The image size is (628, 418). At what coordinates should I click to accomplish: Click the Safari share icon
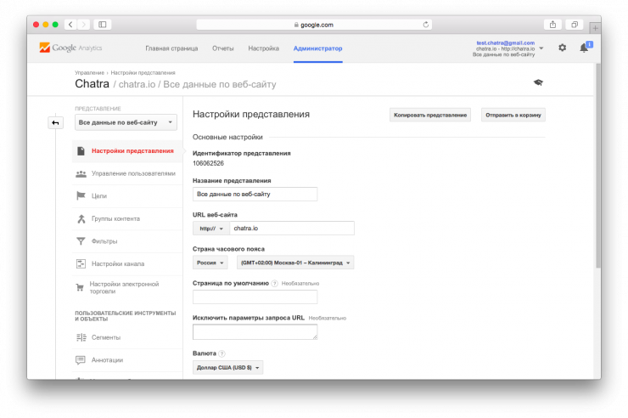coord(552,25)
